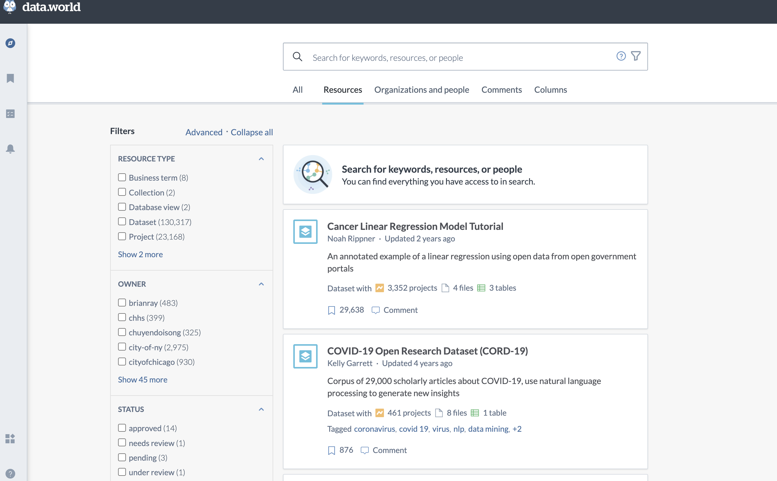Viewport: 777px width, 481px height.
Task: Open the Bookmarks sidebar icon
Action: click(x=10, y=78)
